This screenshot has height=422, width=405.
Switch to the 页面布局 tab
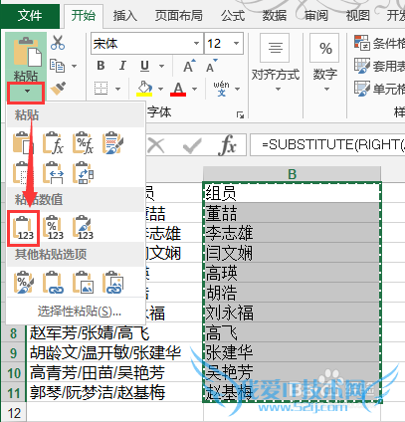[x=179, y=16]
